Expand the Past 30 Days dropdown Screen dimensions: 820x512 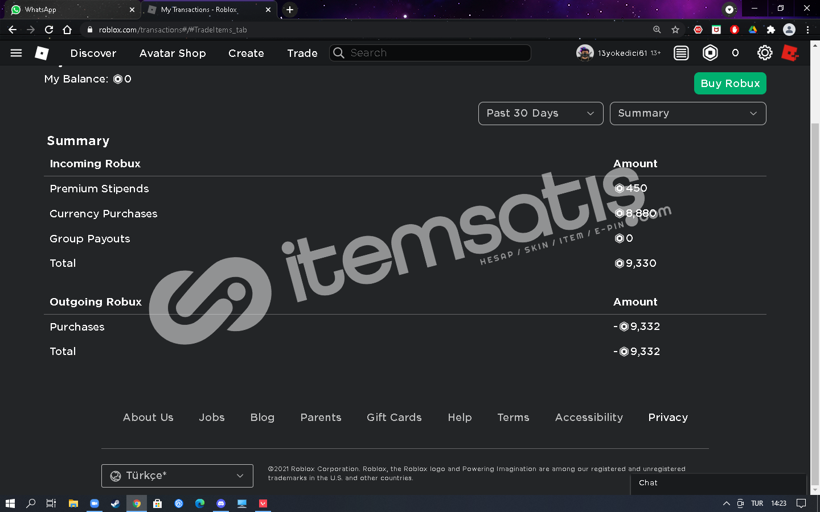[x=541, y=113]
